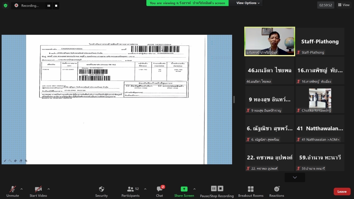The image size is (354, 199).
Task: Expand video options arrow beside Start Video
Action: pos(48,189)
